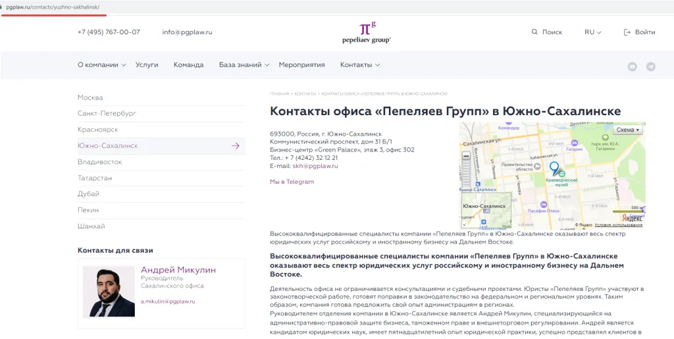The width and height of the screenshot is (674, 339).
Task: Click the Pepeliaev Group logo
Action: click(367, 33)
